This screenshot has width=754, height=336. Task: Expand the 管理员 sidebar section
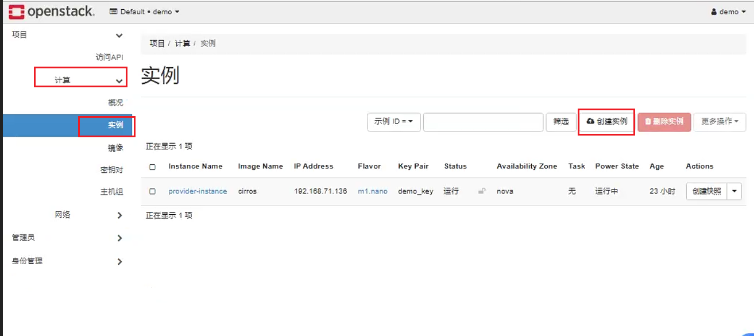pos(68,238)
